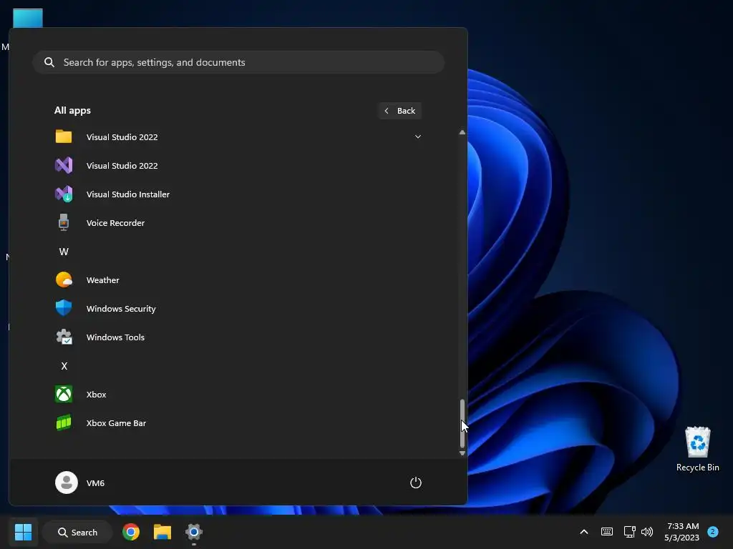Click the scrollbar down arrow
Image resolution: width=733 pixels, height=549 pixels.
[462, 452]
